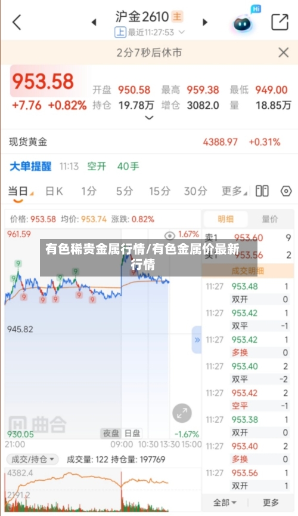Tap the share icon
Viewport: 298px width, 516px height.
280,22
